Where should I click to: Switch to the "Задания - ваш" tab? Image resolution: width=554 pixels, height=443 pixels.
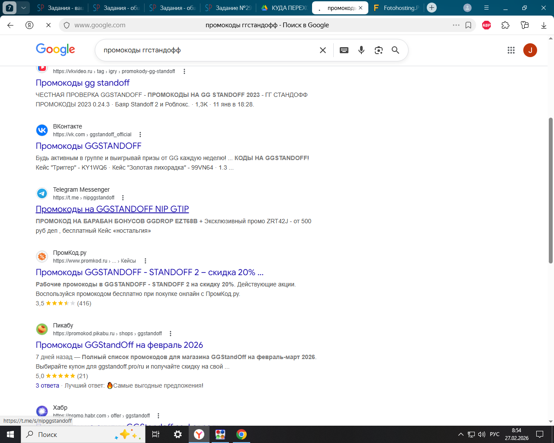[60, 8]
